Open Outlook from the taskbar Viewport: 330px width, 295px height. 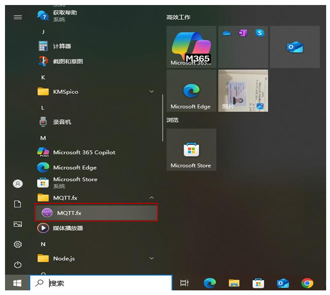(283, 283)
